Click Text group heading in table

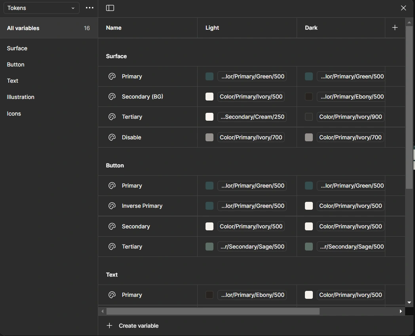point(112,275)
